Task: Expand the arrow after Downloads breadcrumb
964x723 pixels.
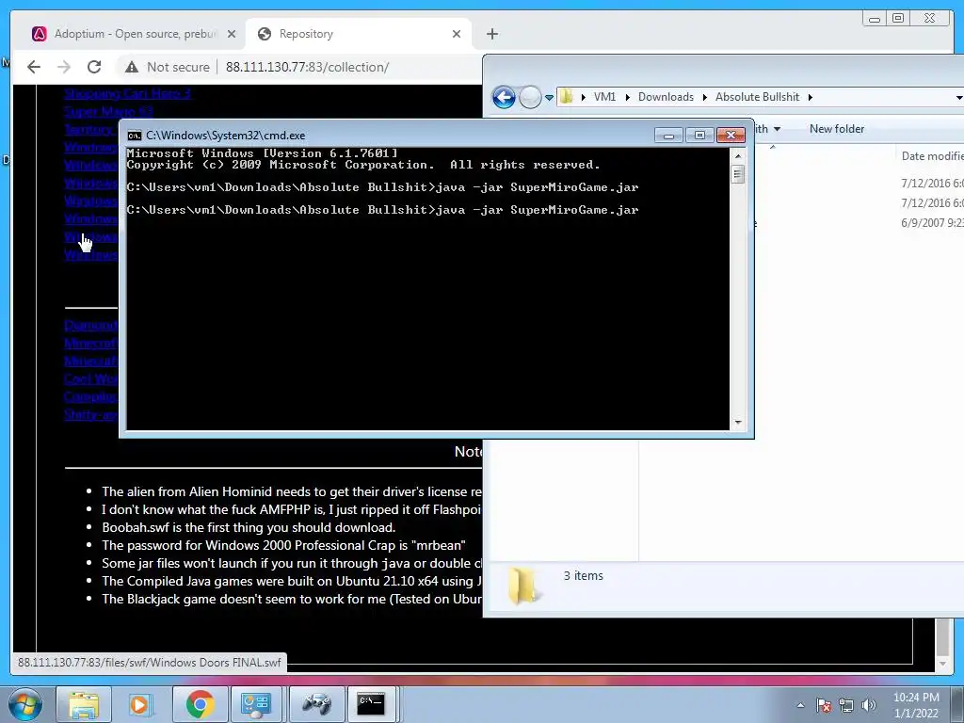Action: [704, 97]
